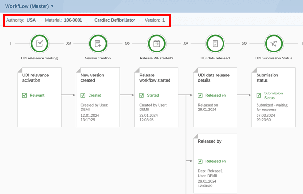This screenshot has height=194, width=303.
Task: Toggle the Started checkbox
Action: 142,95
